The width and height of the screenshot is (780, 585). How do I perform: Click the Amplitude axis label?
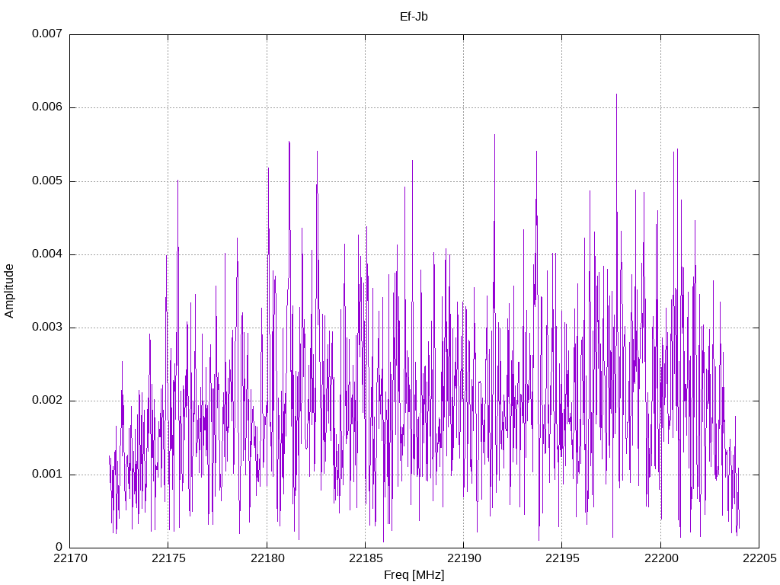[9, 291]
